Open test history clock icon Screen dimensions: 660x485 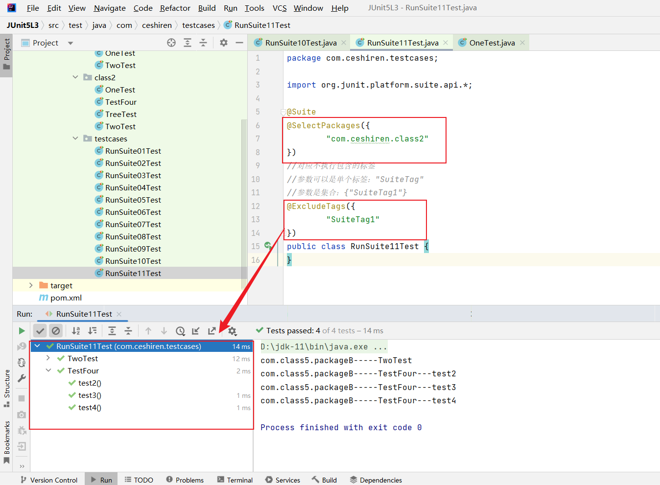pyautogui.click(x=180, y=331)
